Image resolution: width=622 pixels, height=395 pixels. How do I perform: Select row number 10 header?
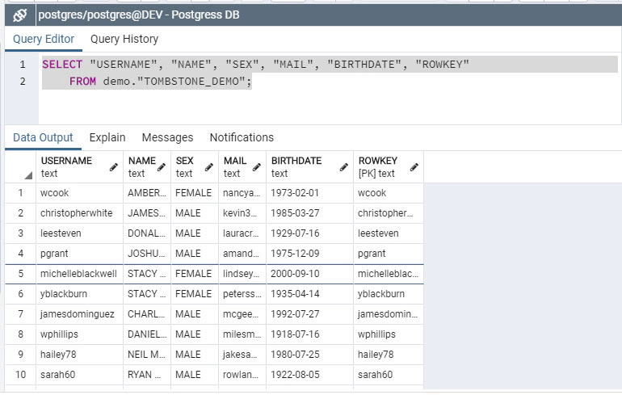coord(21,374)
